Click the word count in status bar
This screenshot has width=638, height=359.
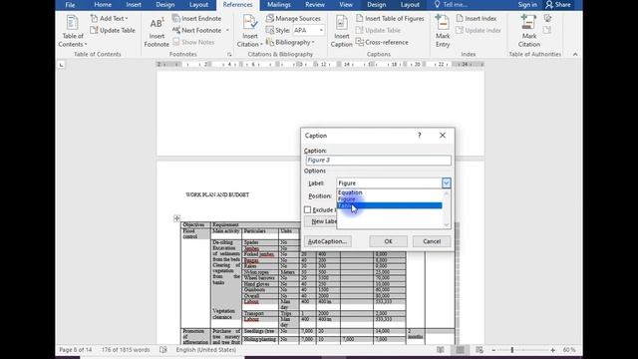tap(126, 350)
